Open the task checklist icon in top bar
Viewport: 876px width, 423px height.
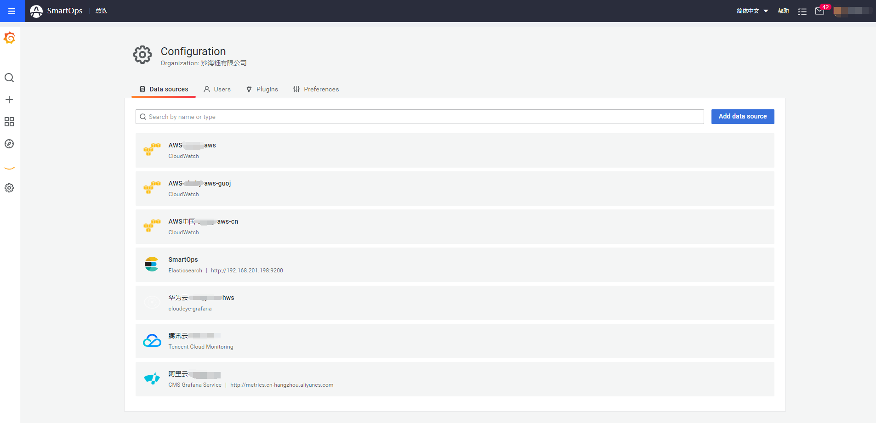click(x=802, y=11)
